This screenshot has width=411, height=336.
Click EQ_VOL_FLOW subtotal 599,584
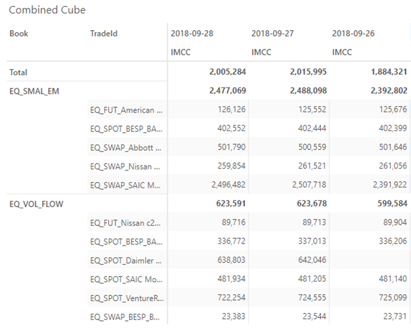pos(392,204)
